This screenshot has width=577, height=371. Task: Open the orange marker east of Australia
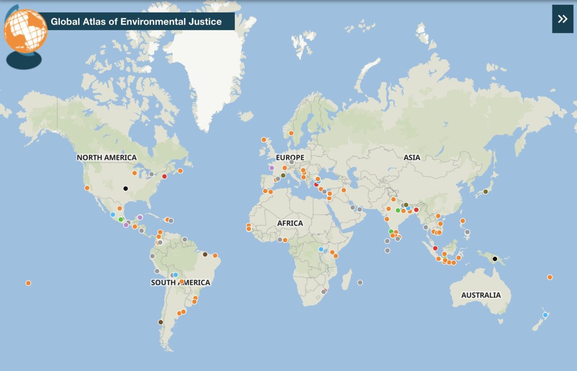pos(550,277)
